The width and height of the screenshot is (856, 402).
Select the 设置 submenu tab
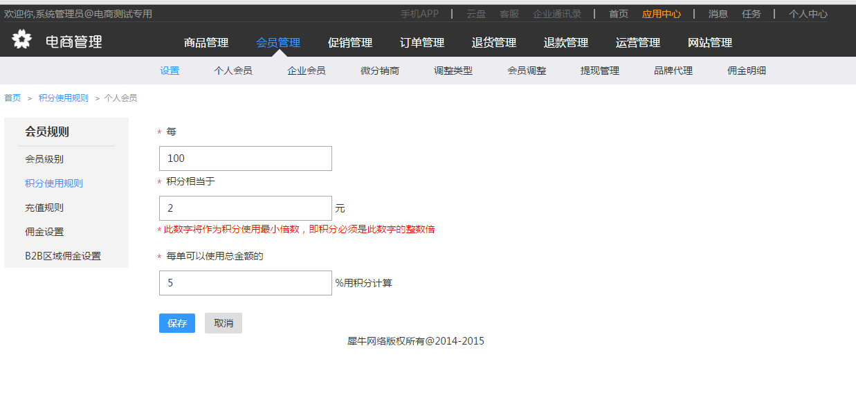point(170,71)
